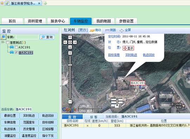The width and height of the screenshot is (190, 139).
Task: Click the 查询 search button
Action: (47, 37)
